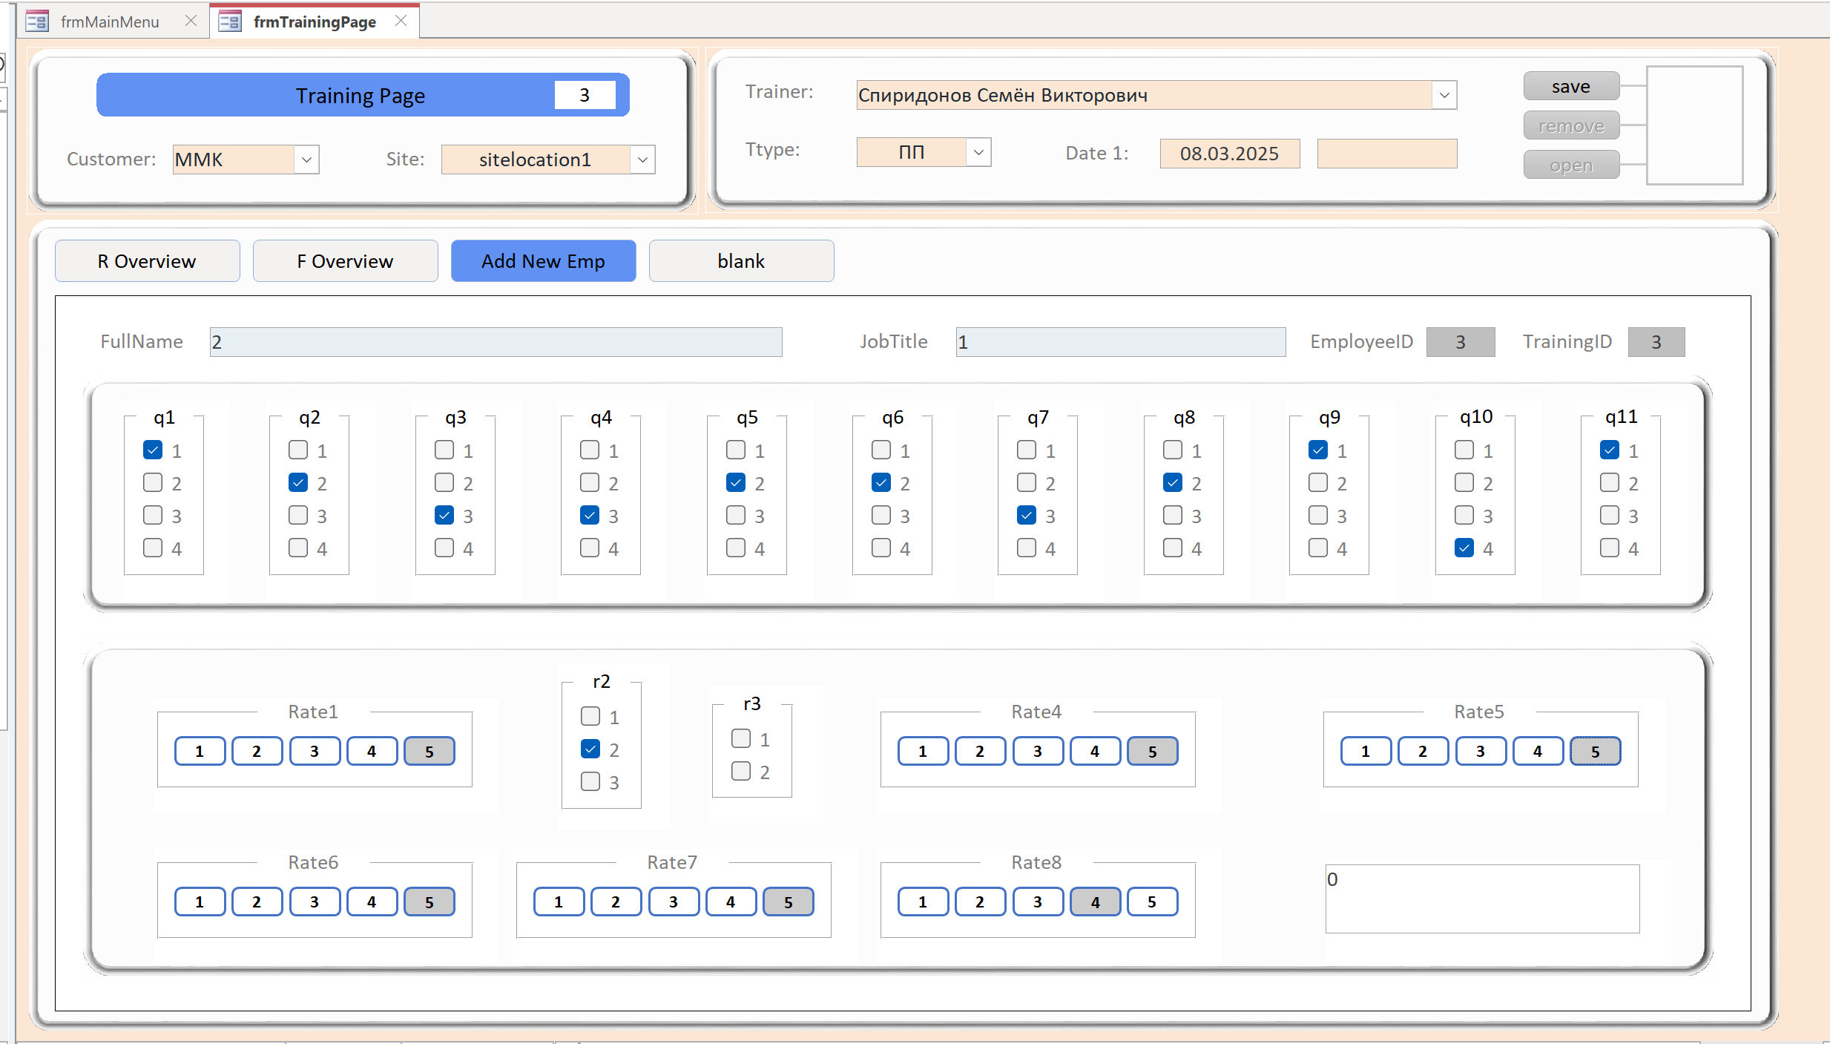Check option 4 in q11 group
The width and height of the screenshot is (1830, 1044).
[x=1610, y=548]
